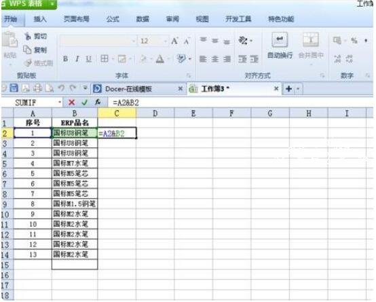This screenshot has width=376, height=302.
Task: Close the Docer-在线模板 tab
Action: click(x=181, y=89)
